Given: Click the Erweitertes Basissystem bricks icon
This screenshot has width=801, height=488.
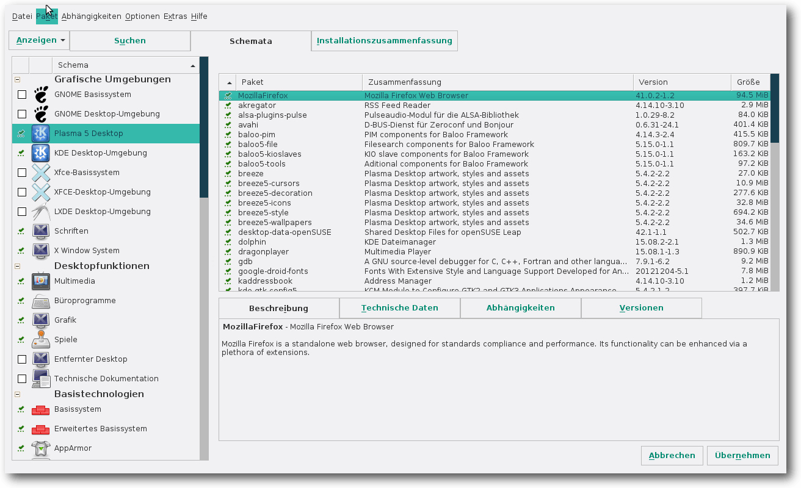Looking at the screenshot, I should pyautogui.click(x=41, y=429).
